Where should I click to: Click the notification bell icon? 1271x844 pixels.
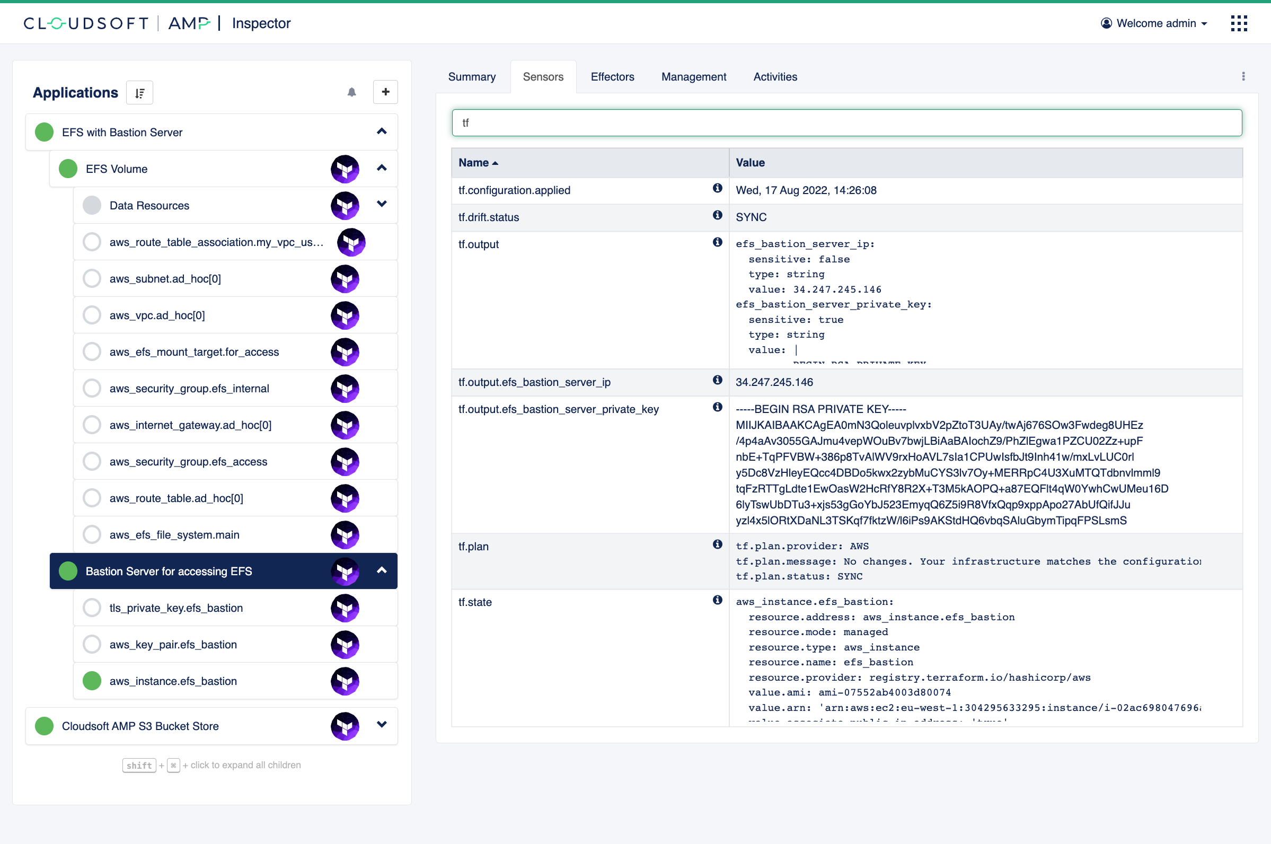[352, 92]
